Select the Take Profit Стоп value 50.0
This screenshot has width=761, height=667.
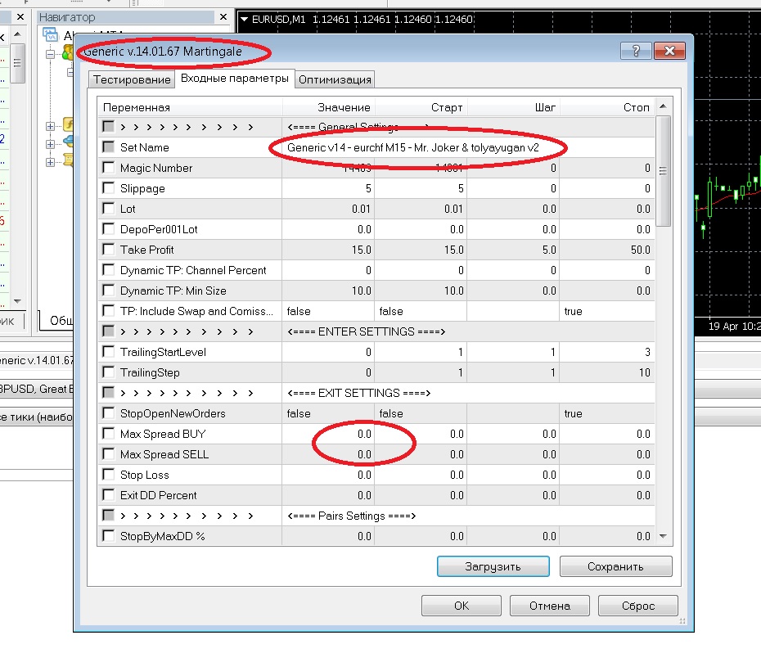tap(606, 250)
